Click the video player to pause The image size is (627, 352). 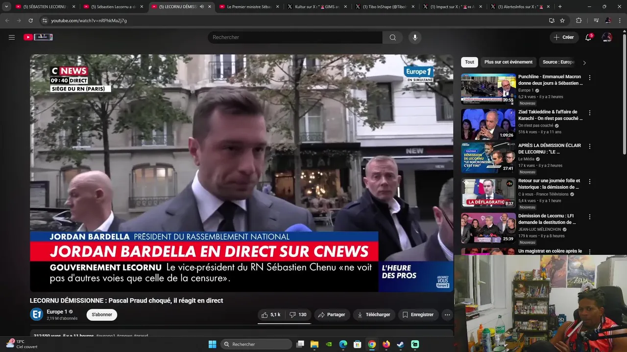coord(241,173)
